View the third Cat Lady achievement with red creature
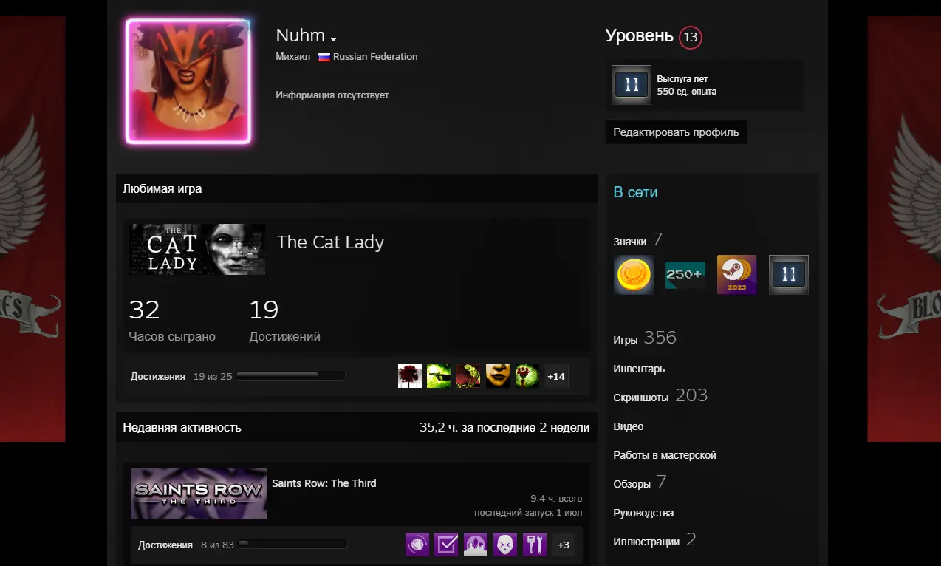 (468, 376)
